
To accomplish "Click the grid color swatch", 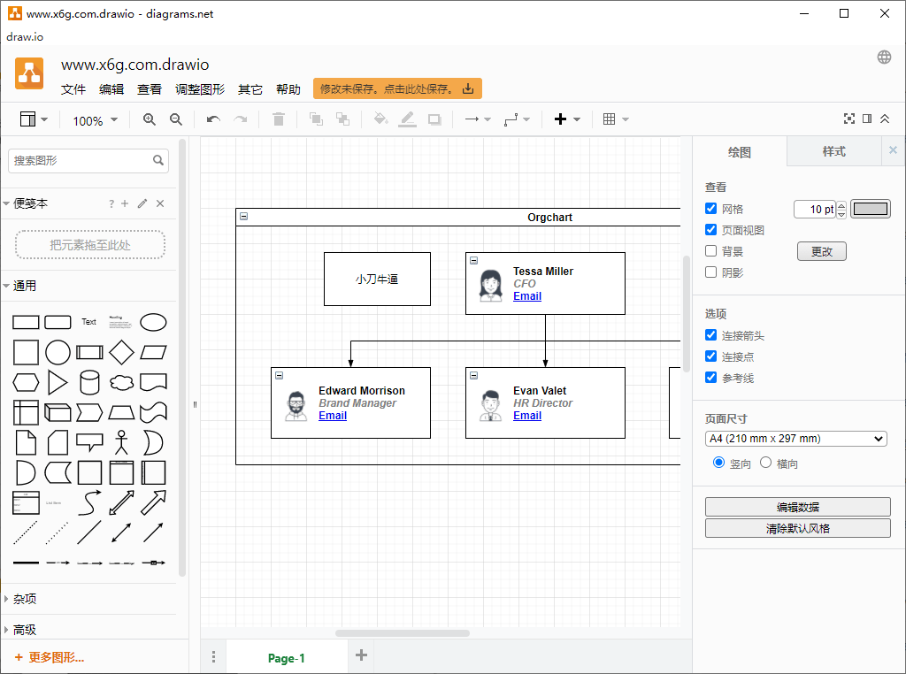I will 871,208.
